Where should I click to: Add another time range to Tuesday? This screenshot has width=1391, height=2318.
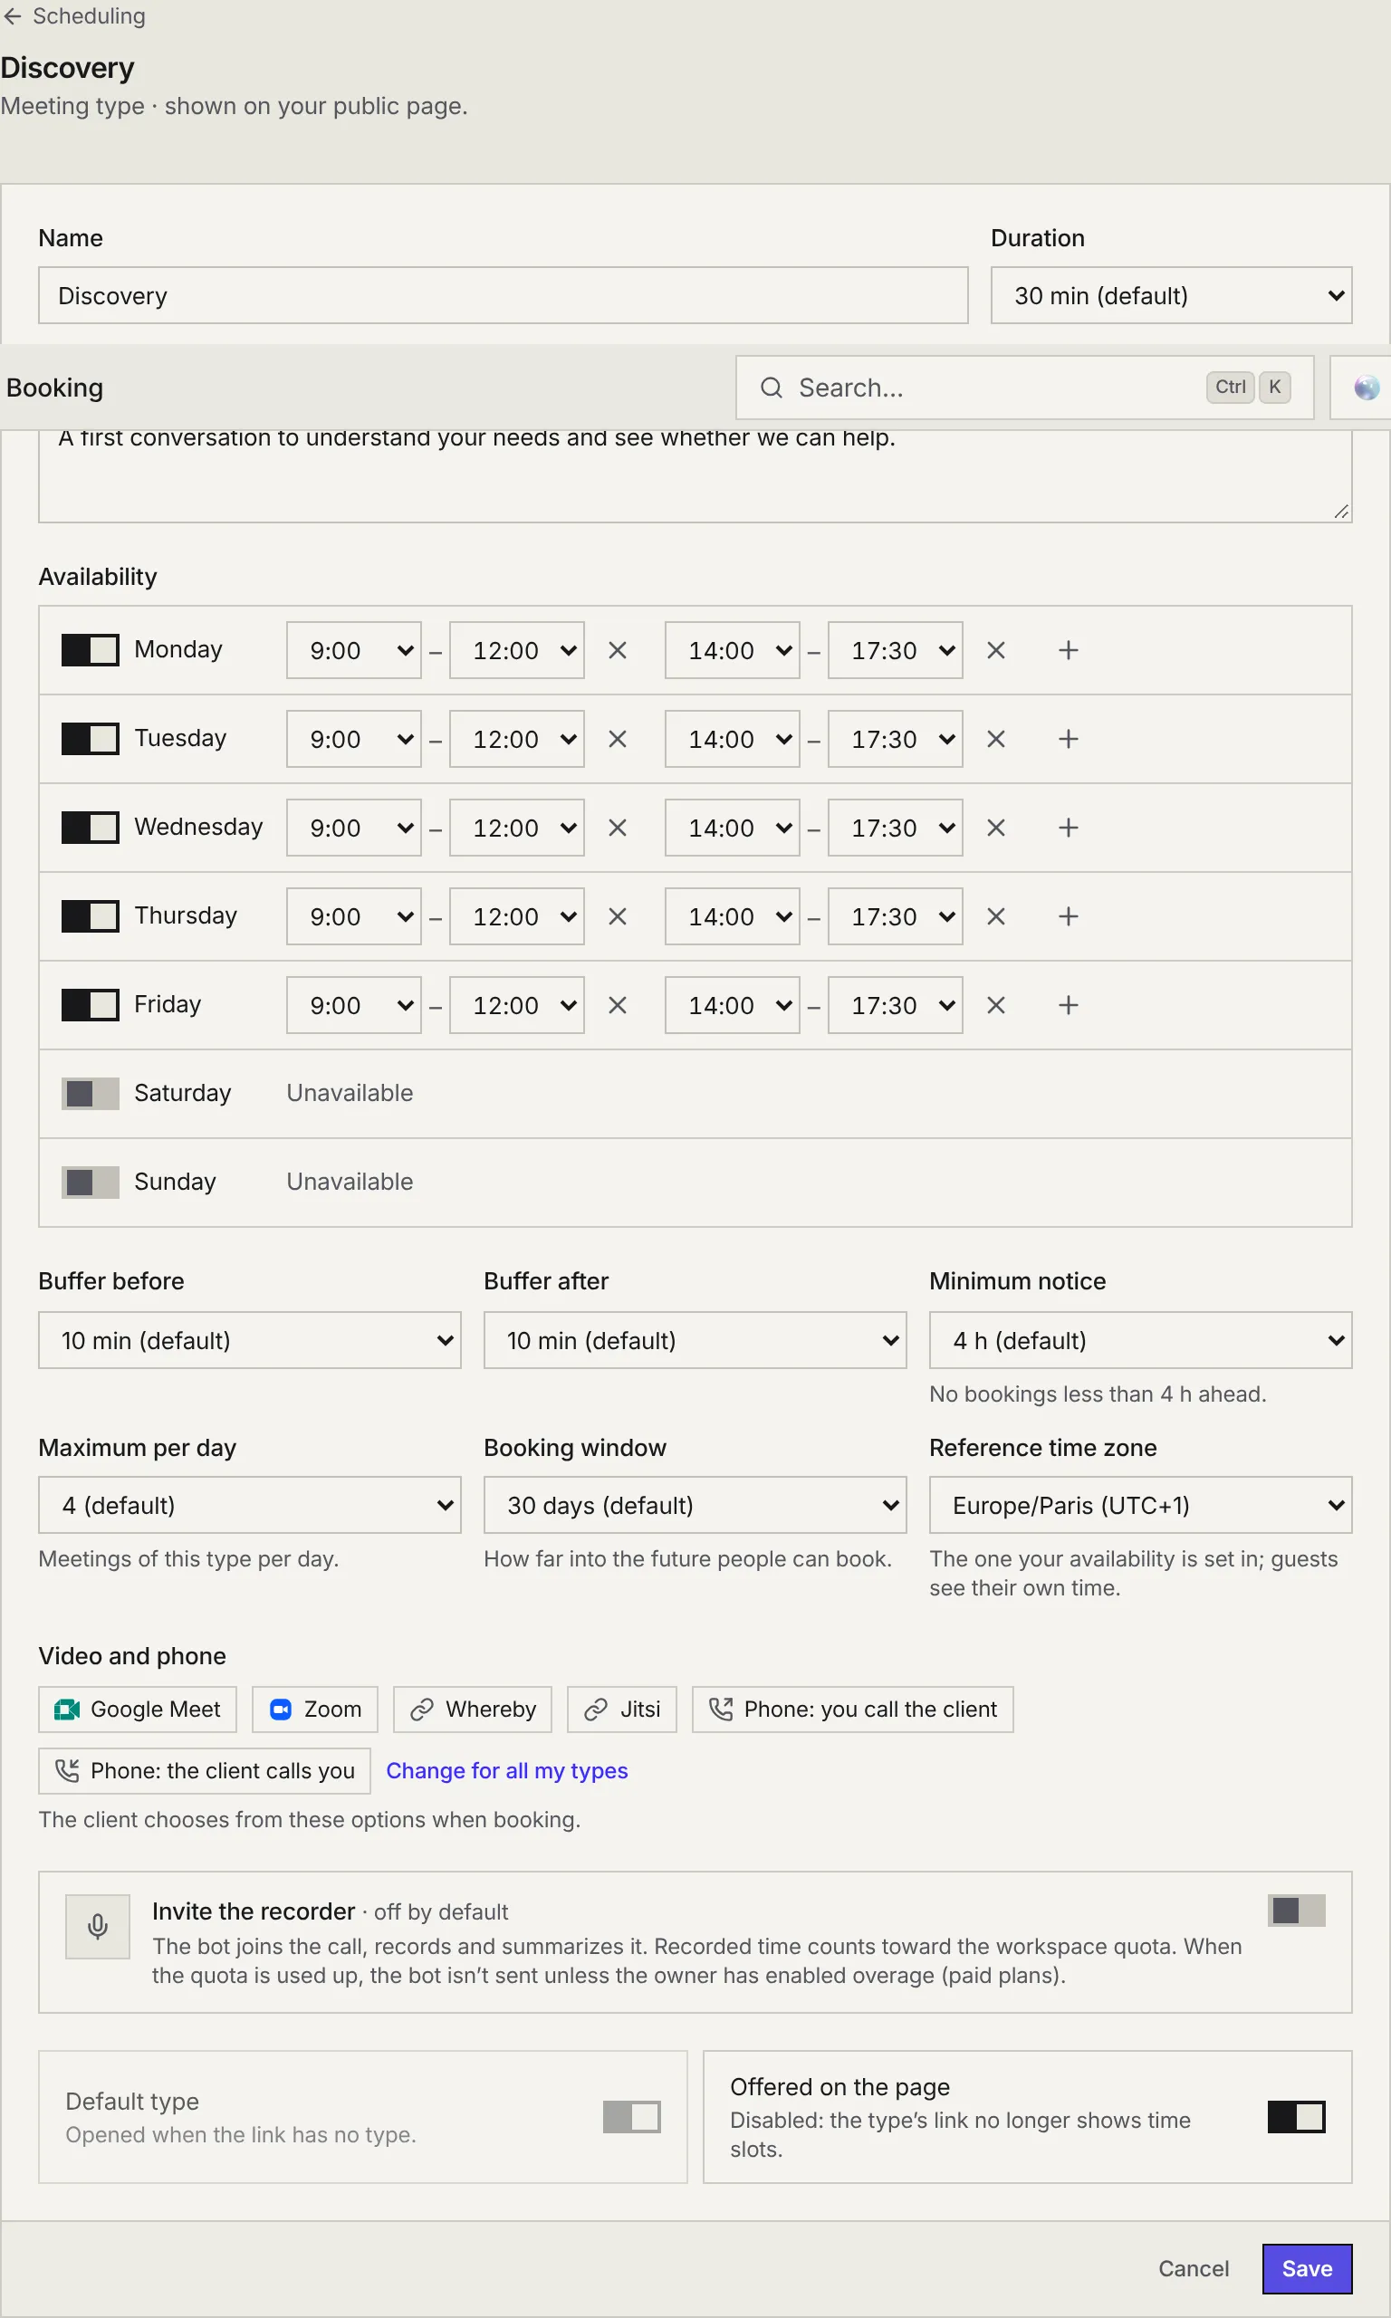tap(1068, 739)
